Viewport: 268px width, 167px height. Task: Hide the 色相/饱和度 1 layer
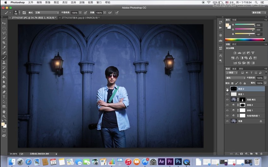click(x=227, y=116)
